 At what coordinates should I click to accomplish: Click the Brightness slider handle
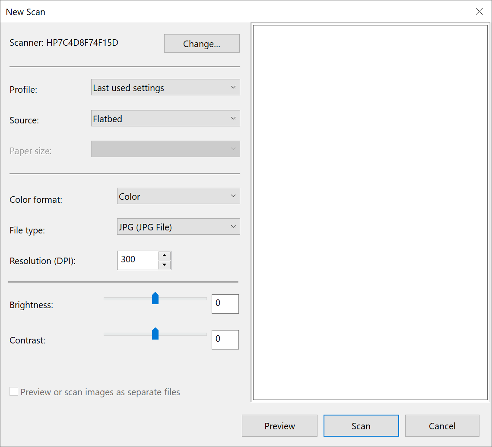(x=155, y=298)
